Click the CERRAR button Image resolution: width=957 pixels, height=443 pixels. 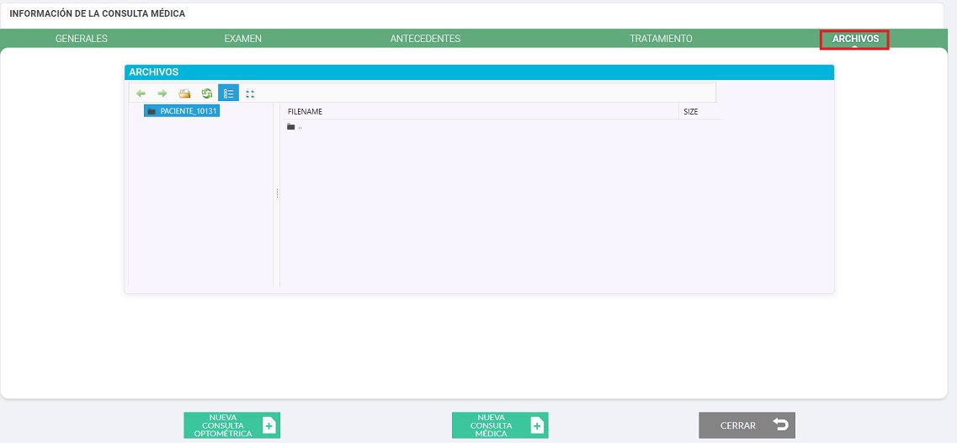click(747, 425)
